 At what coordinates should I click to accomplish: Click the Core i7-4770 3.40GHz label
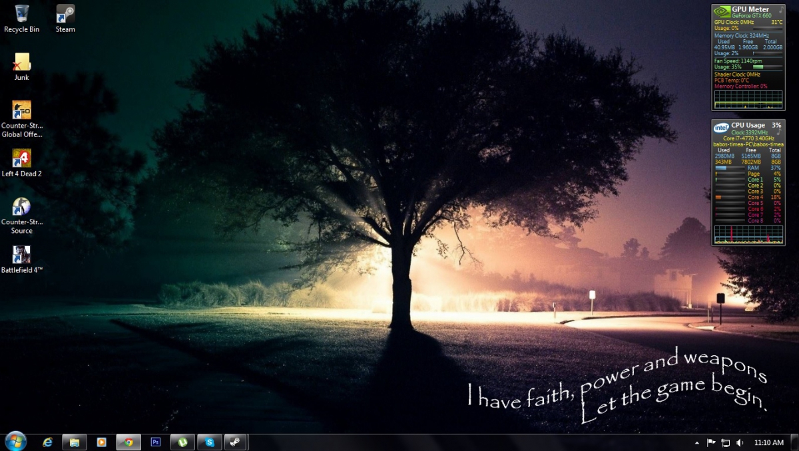click(x=748, y=138)
